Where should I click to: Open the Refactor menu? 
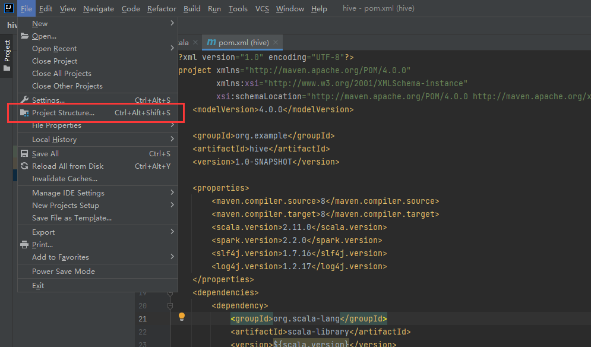coord(162,8)
